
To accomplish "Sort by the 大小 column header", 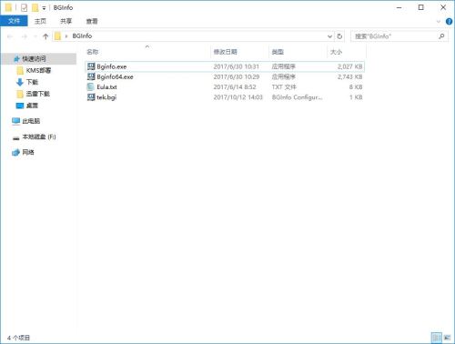I will pos(336,52).
